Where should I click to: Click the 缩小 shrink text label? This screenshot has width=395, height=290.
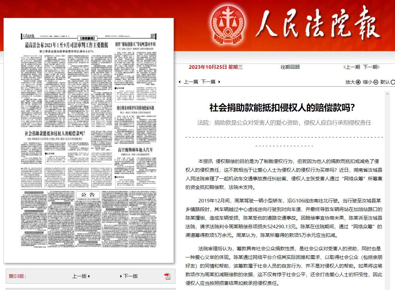(368, 82)
